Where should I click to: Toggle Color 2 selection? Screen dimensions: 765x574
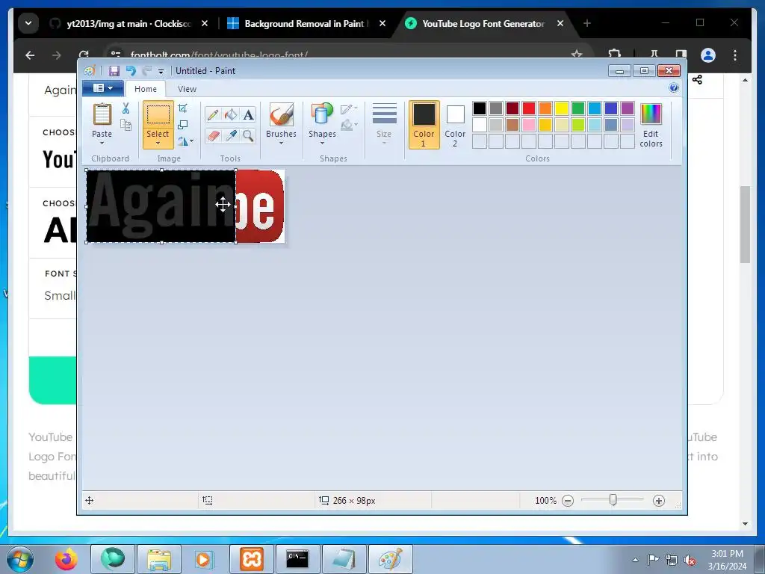coord(455,125)
